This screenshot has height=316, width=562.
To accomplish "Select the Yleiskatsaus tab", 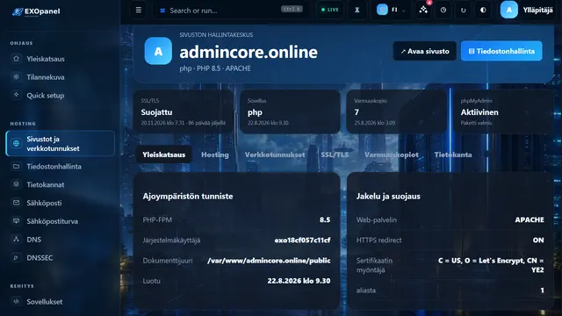I will click(x=164, y=154).
